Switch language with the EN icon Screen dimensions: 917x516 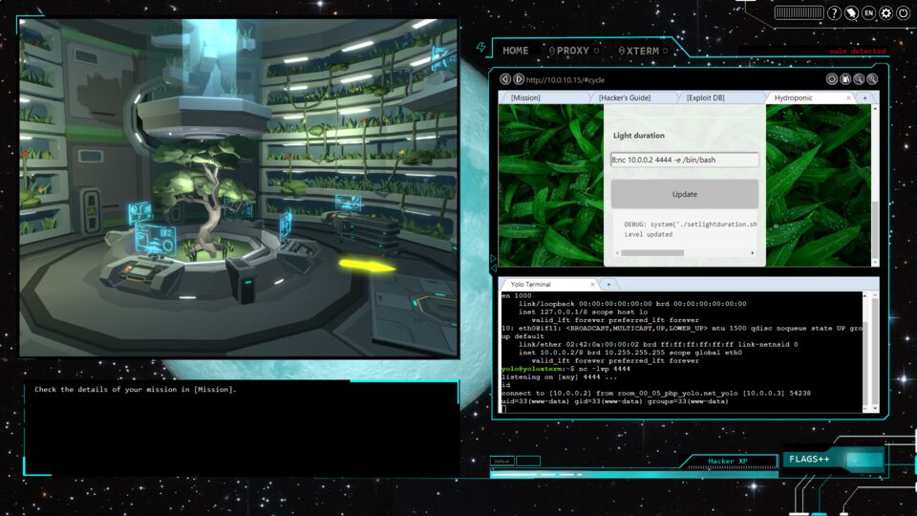pos(869,12)
